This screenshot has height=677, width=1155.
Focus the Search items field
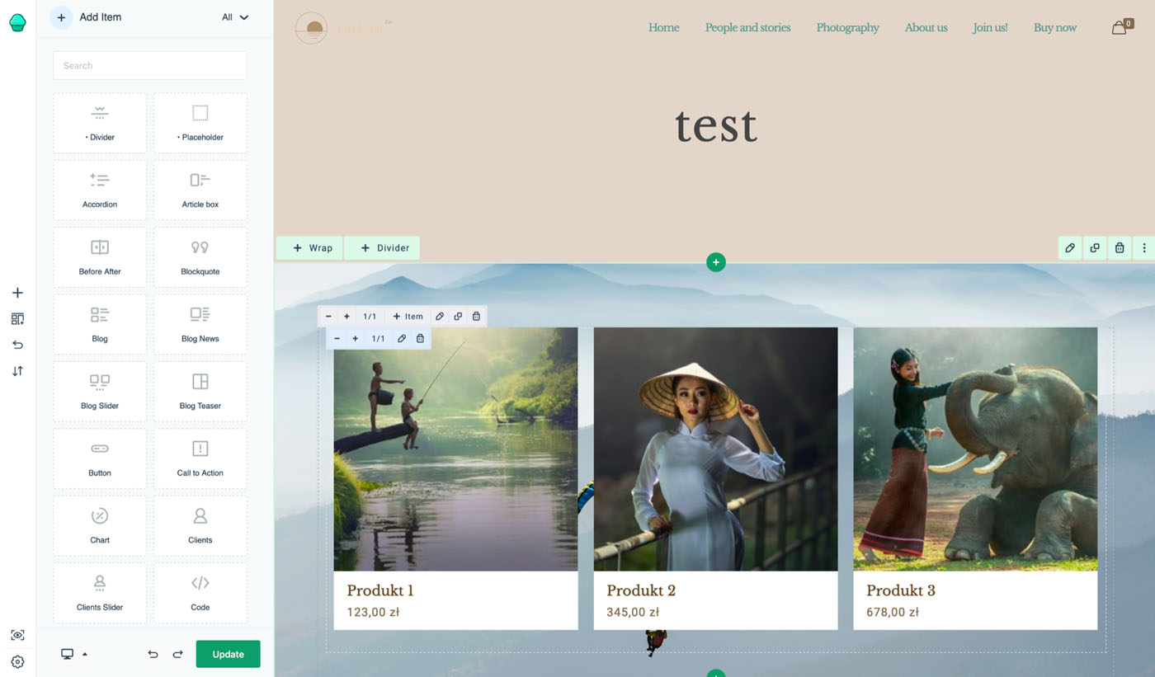[x=150, y=65]
